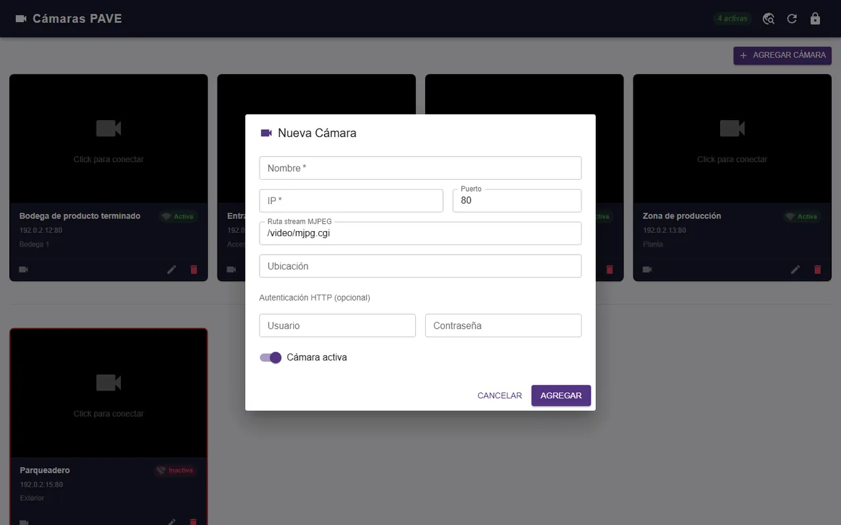Viewport: 841px width, 525px height.
Task: Click the Ruta stream MJPEG field
Action: pyautogui.click(x=420, y=233)
